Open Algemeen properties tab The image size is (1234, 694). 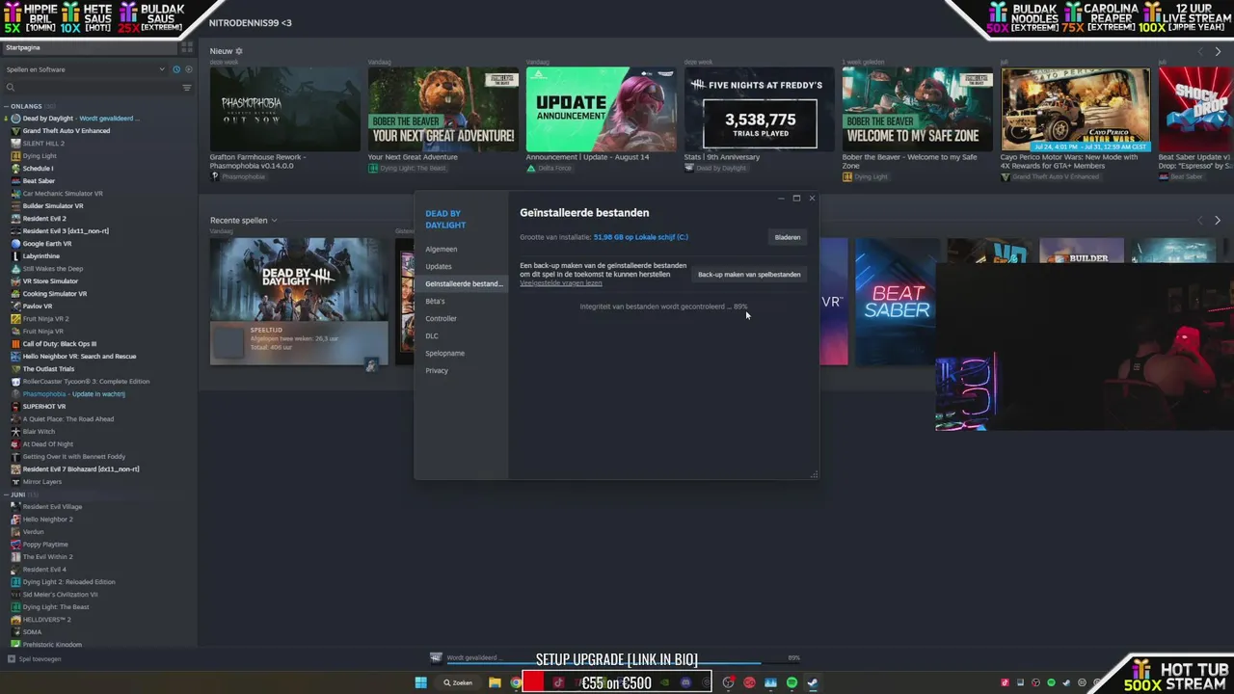(442, 250)
